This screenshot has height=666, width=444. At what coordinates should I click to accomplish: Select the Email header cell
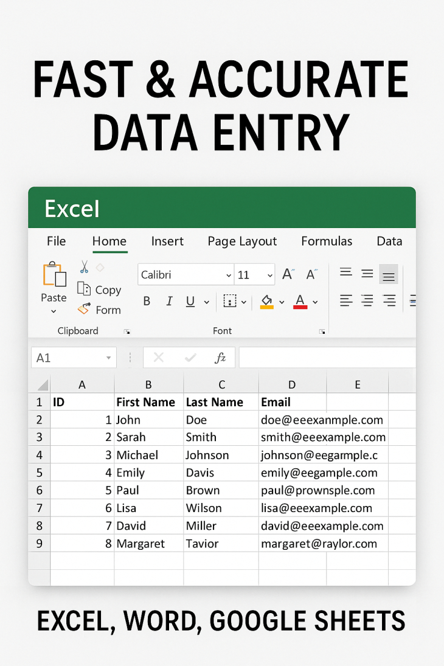[293, 402]
